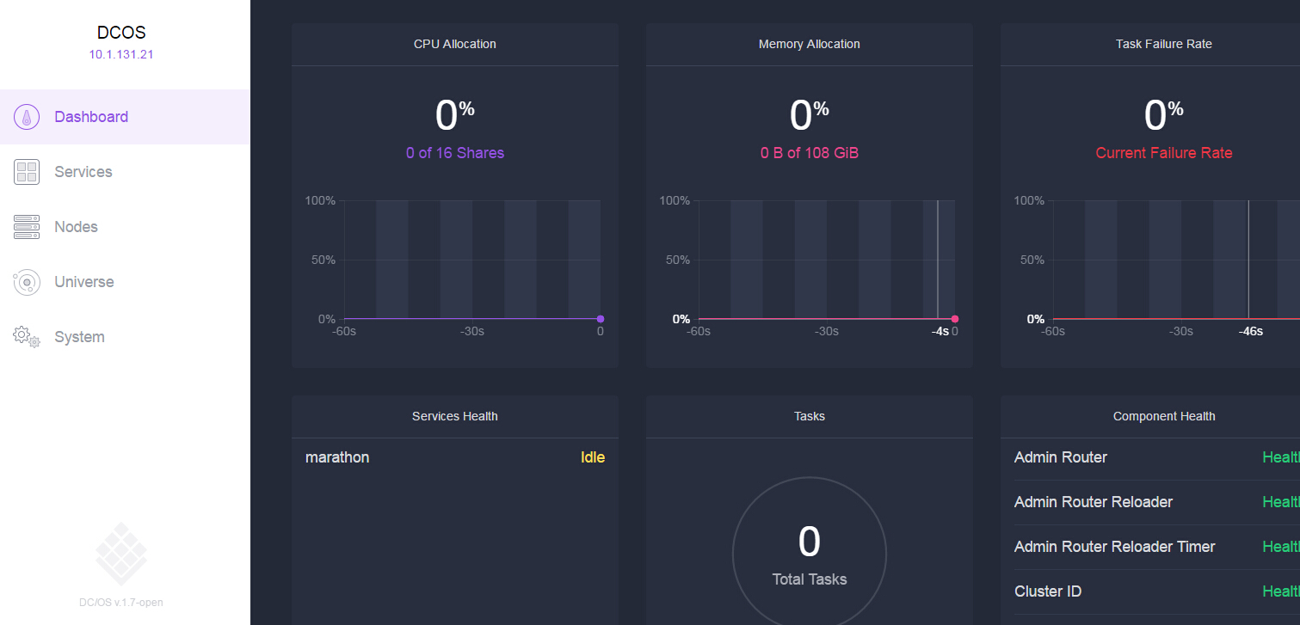Click the pink endpoint on Memory chart
This screenshot has width=1300, height=625.
pyautogui.click(x=955, y=319)
